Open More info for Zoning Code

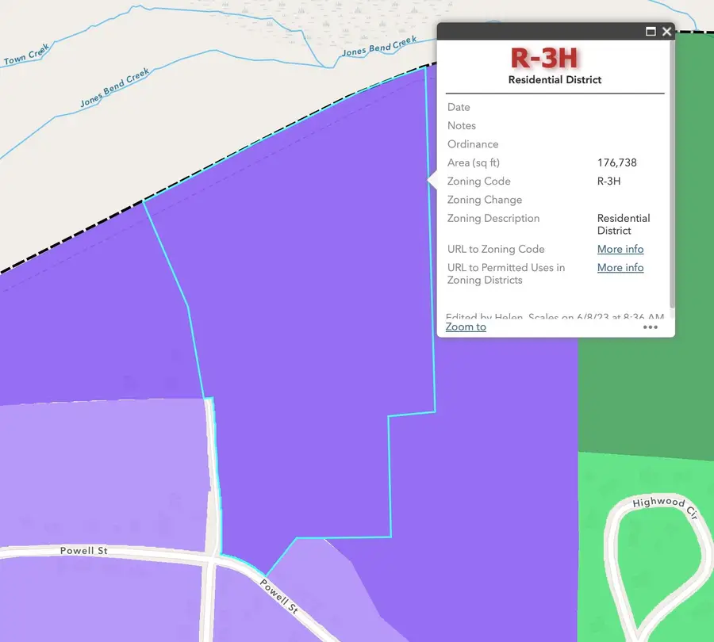(x=620, y=249)
